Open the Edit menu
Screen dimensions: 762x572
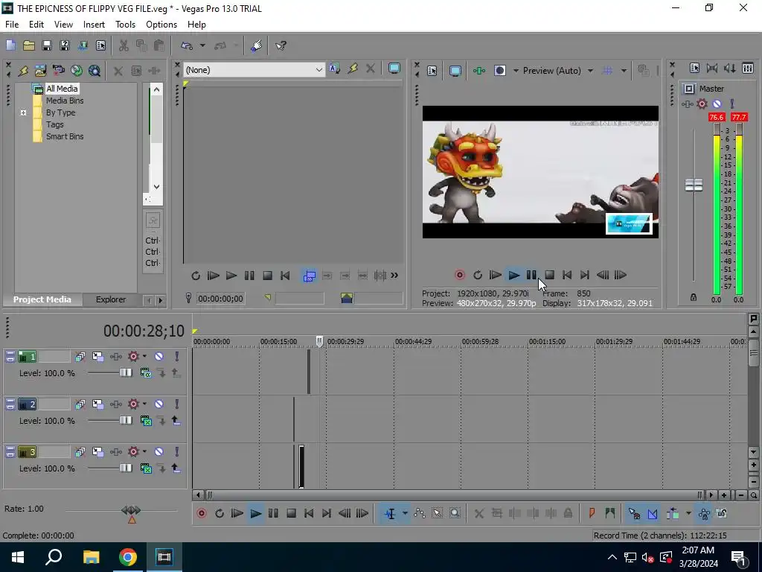point(36,25)
